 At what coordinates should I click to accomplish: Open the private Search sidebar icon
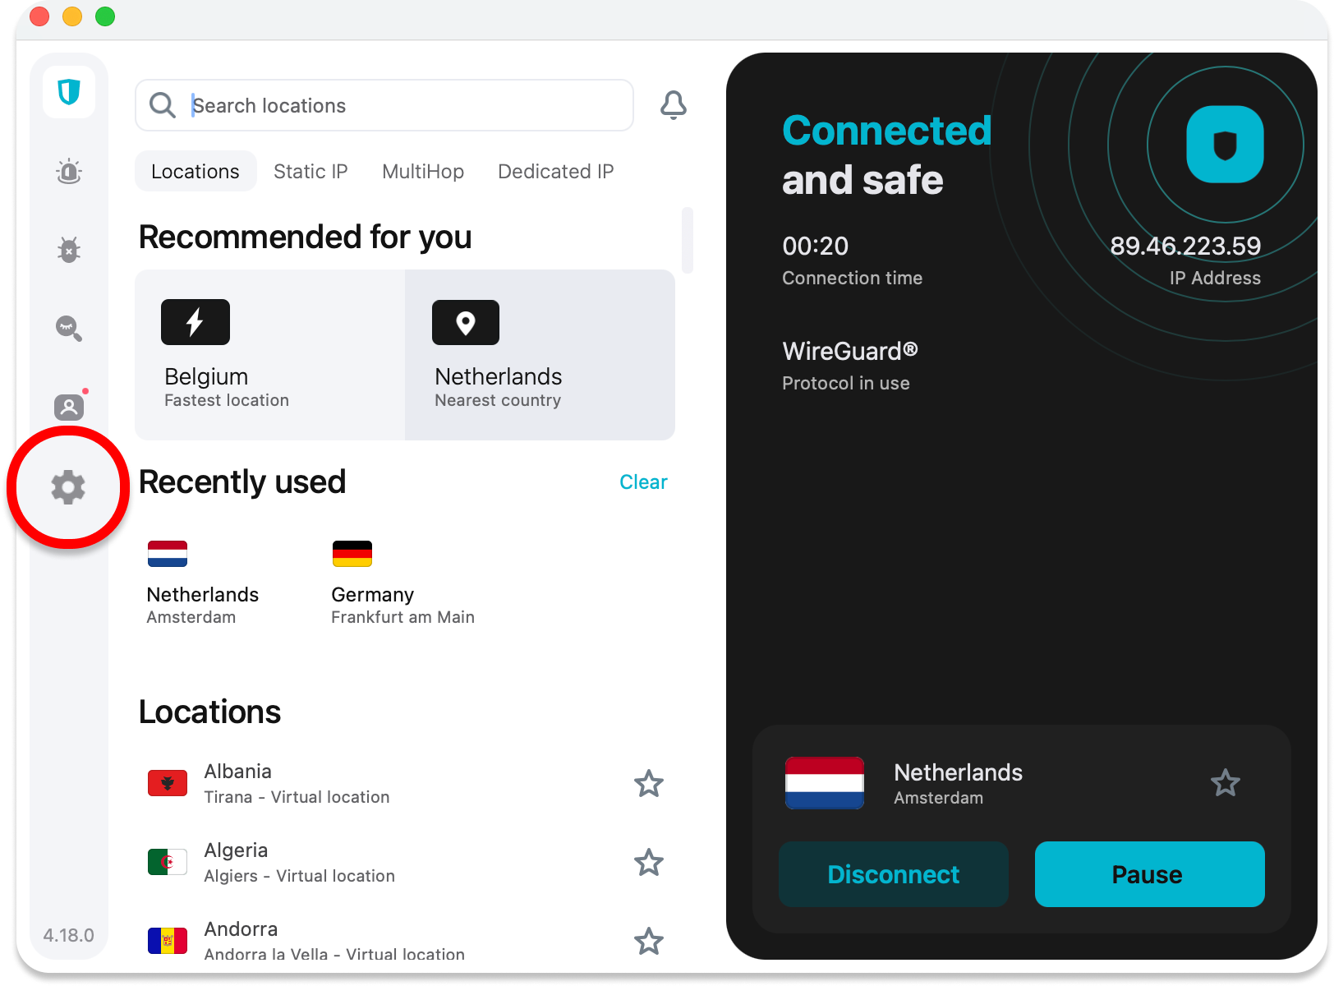[x=69, y=328]
